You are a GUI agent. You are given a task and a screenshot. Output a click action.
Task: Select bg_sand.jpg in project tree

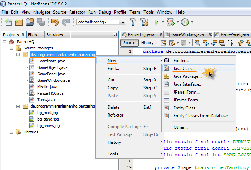point(48,119)
